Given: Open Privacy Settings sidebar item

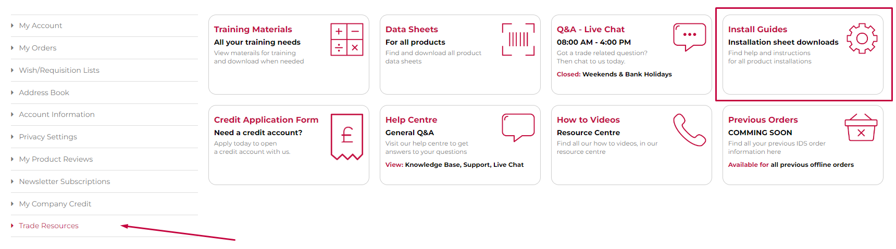Looking at the screenshot, I should tap(48, 137).
